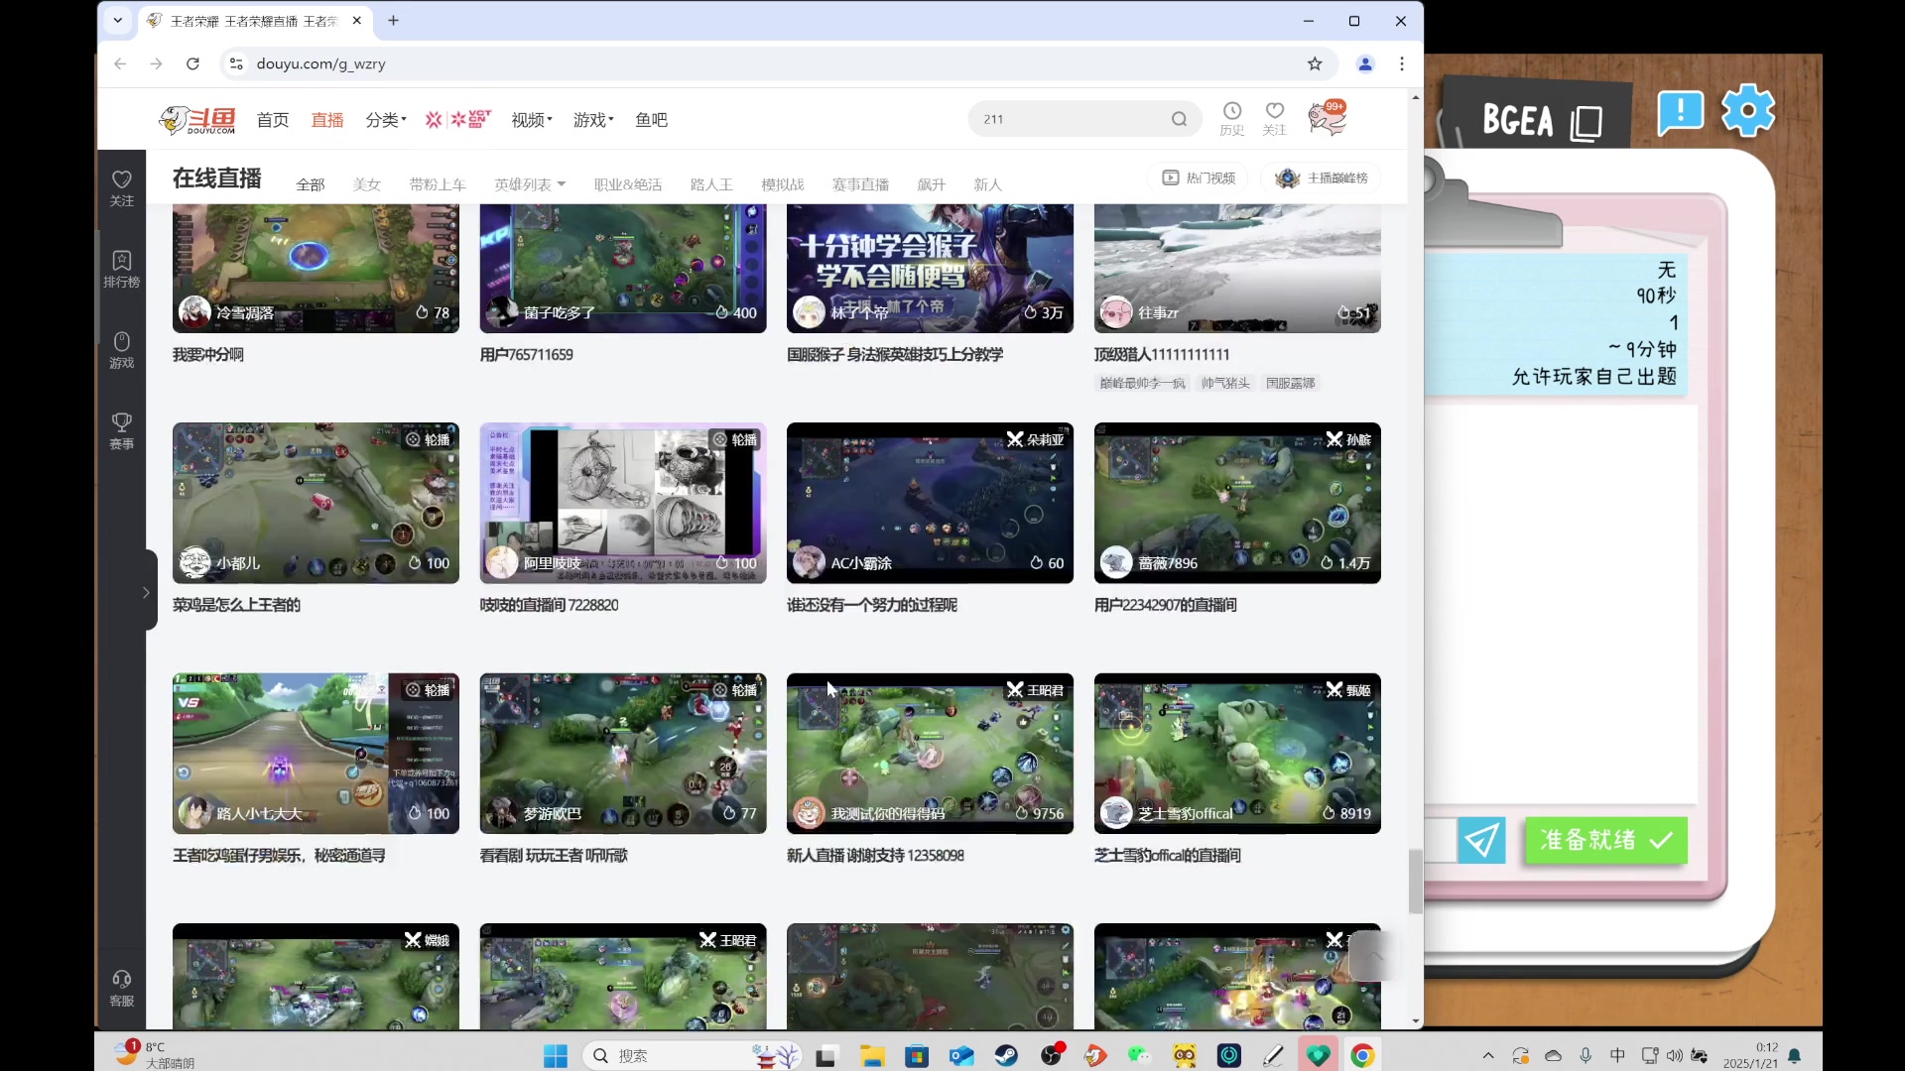This screenshot has height=1071, width=1905.
Task: Click the search magnifier icon
Action: 1179,119
